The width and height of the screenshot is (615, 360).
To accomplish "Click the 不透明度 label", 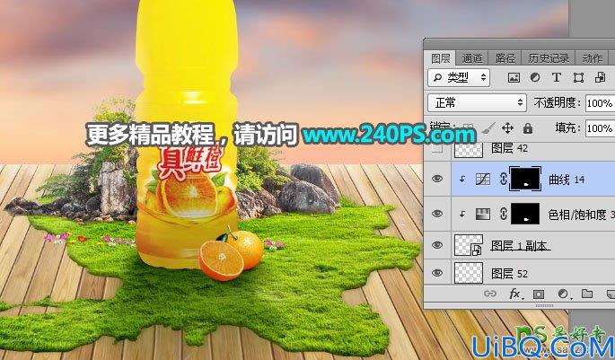I will click(558, 102).
